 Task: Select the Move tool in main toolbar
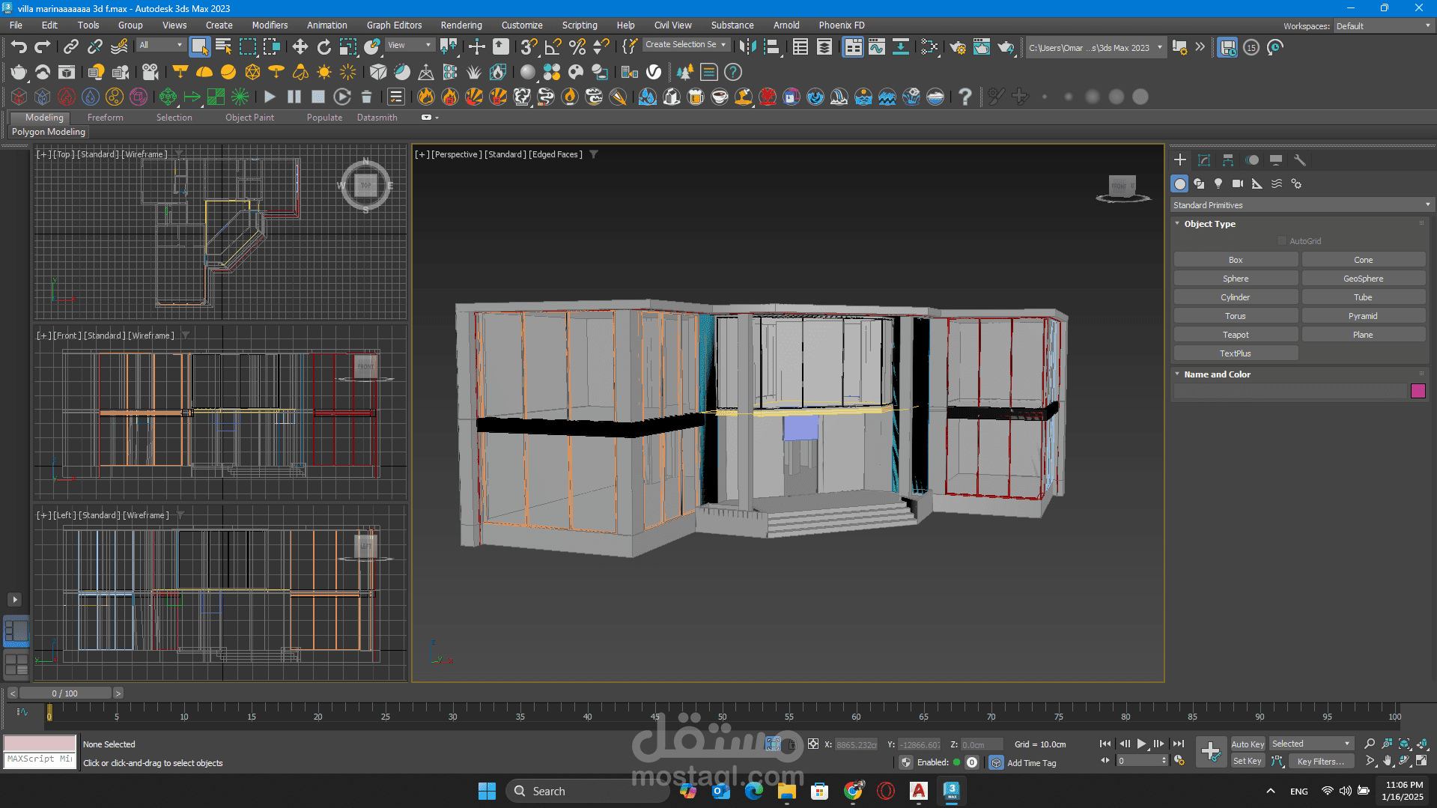[x=300, y=47]
